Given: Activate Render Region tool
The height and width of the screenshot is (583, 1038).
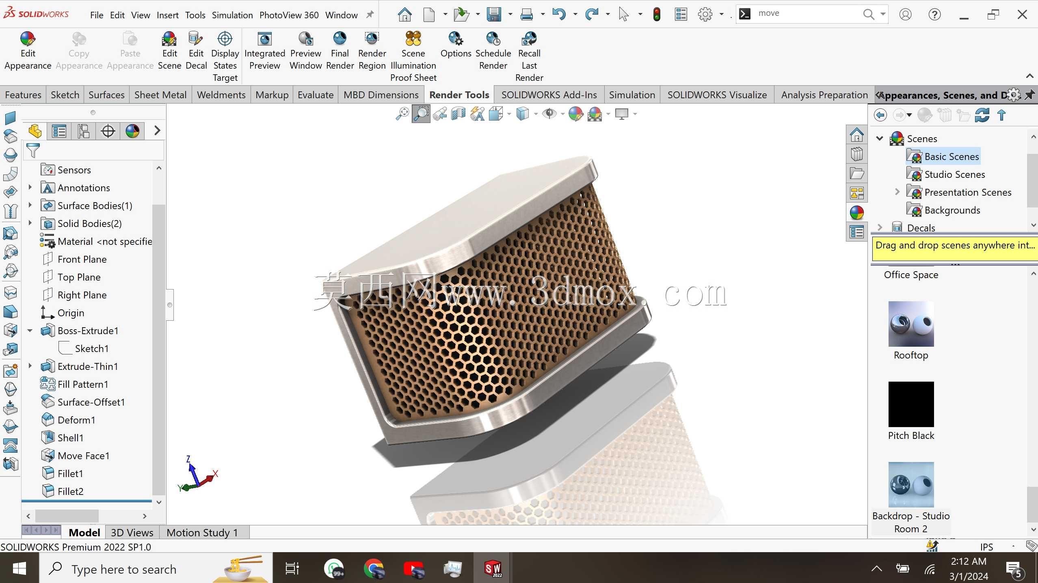Looking at the screenshot, I should [x=372, y=51].
